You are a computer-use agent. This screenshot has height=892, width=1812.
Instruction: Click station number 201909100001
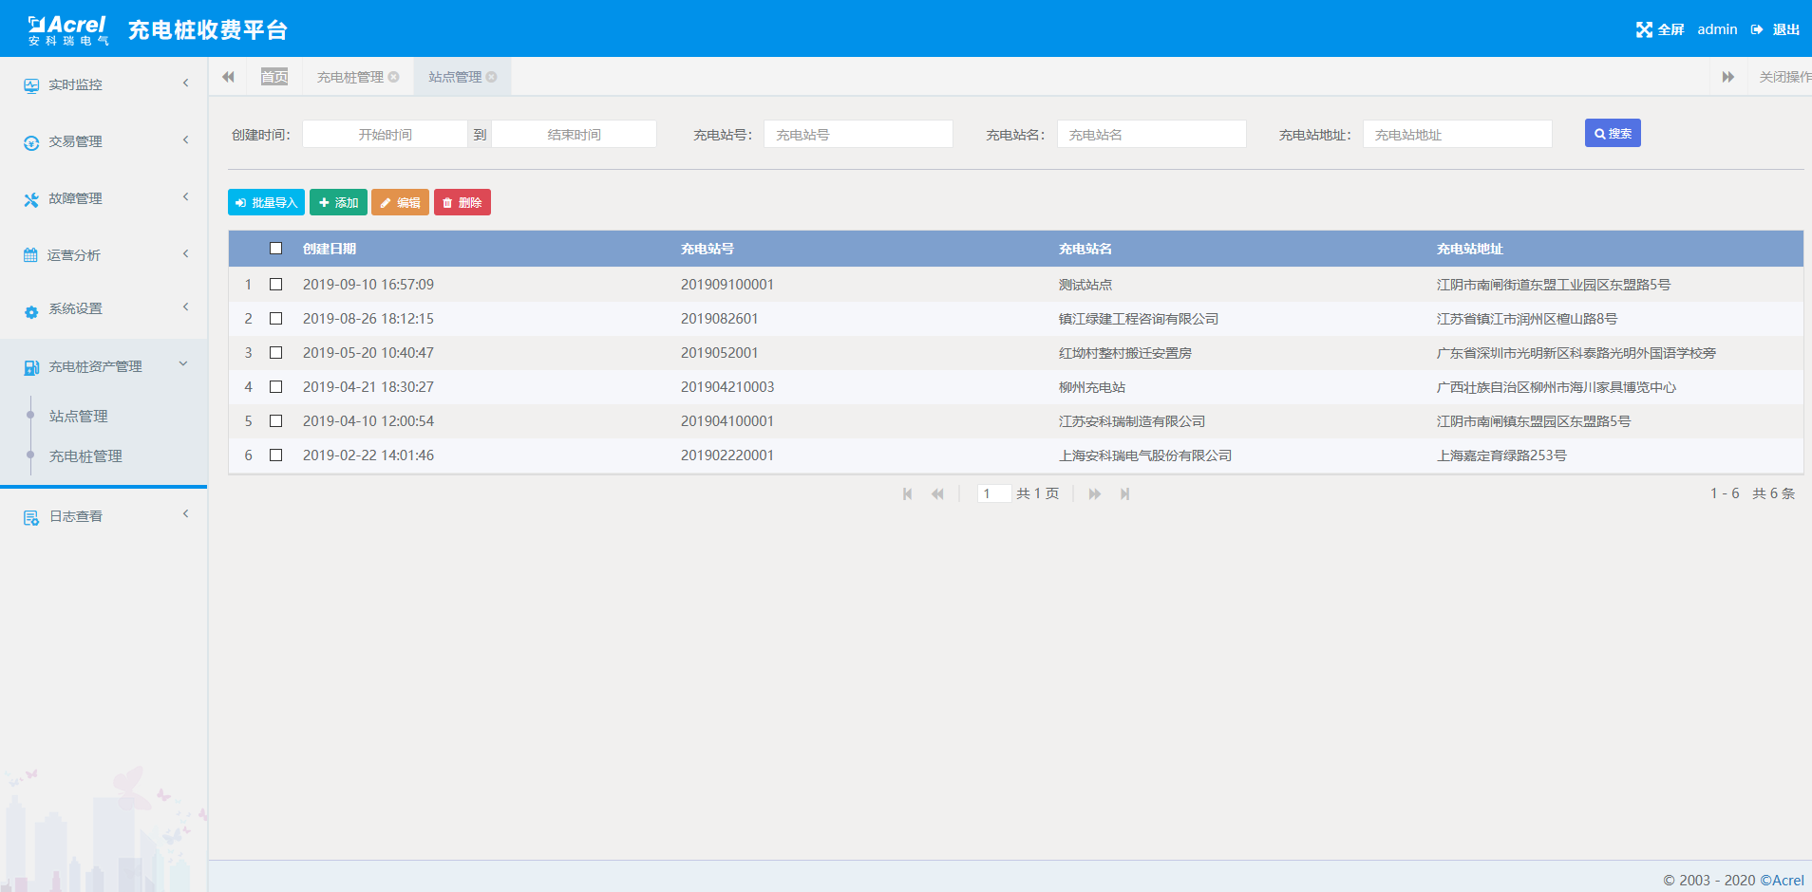(x=727, y=285)
